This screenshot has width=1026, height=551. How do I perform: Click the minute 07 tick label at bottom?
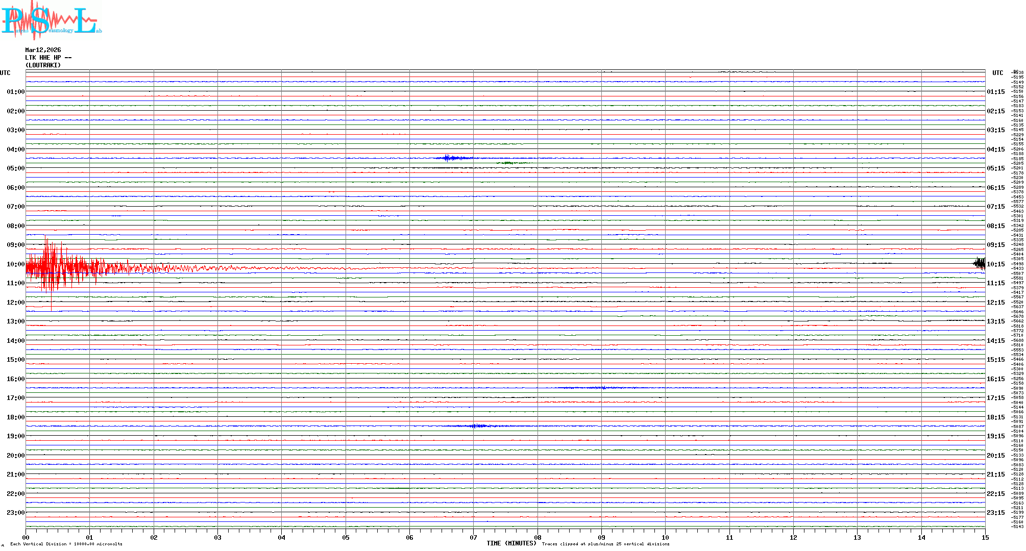[473, 538]
